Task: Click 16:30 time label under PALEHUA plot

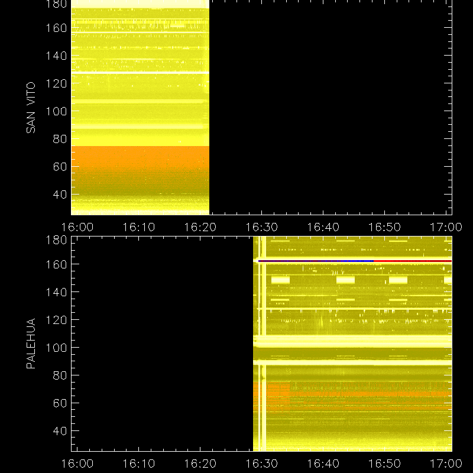Action: pos(261,464)
